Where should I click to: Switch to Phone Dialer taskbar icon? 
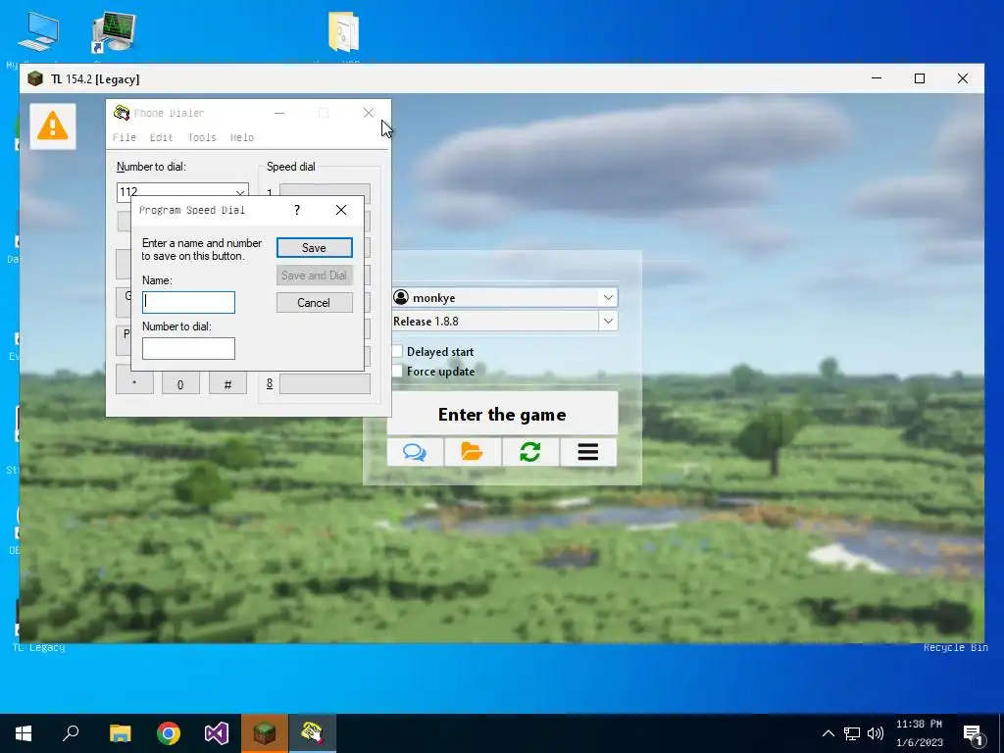pyautogui.click(x=313, y=733)
